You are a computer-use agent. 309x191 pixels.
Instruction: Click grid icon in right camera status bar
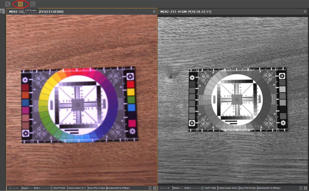[x=306, y=188]
